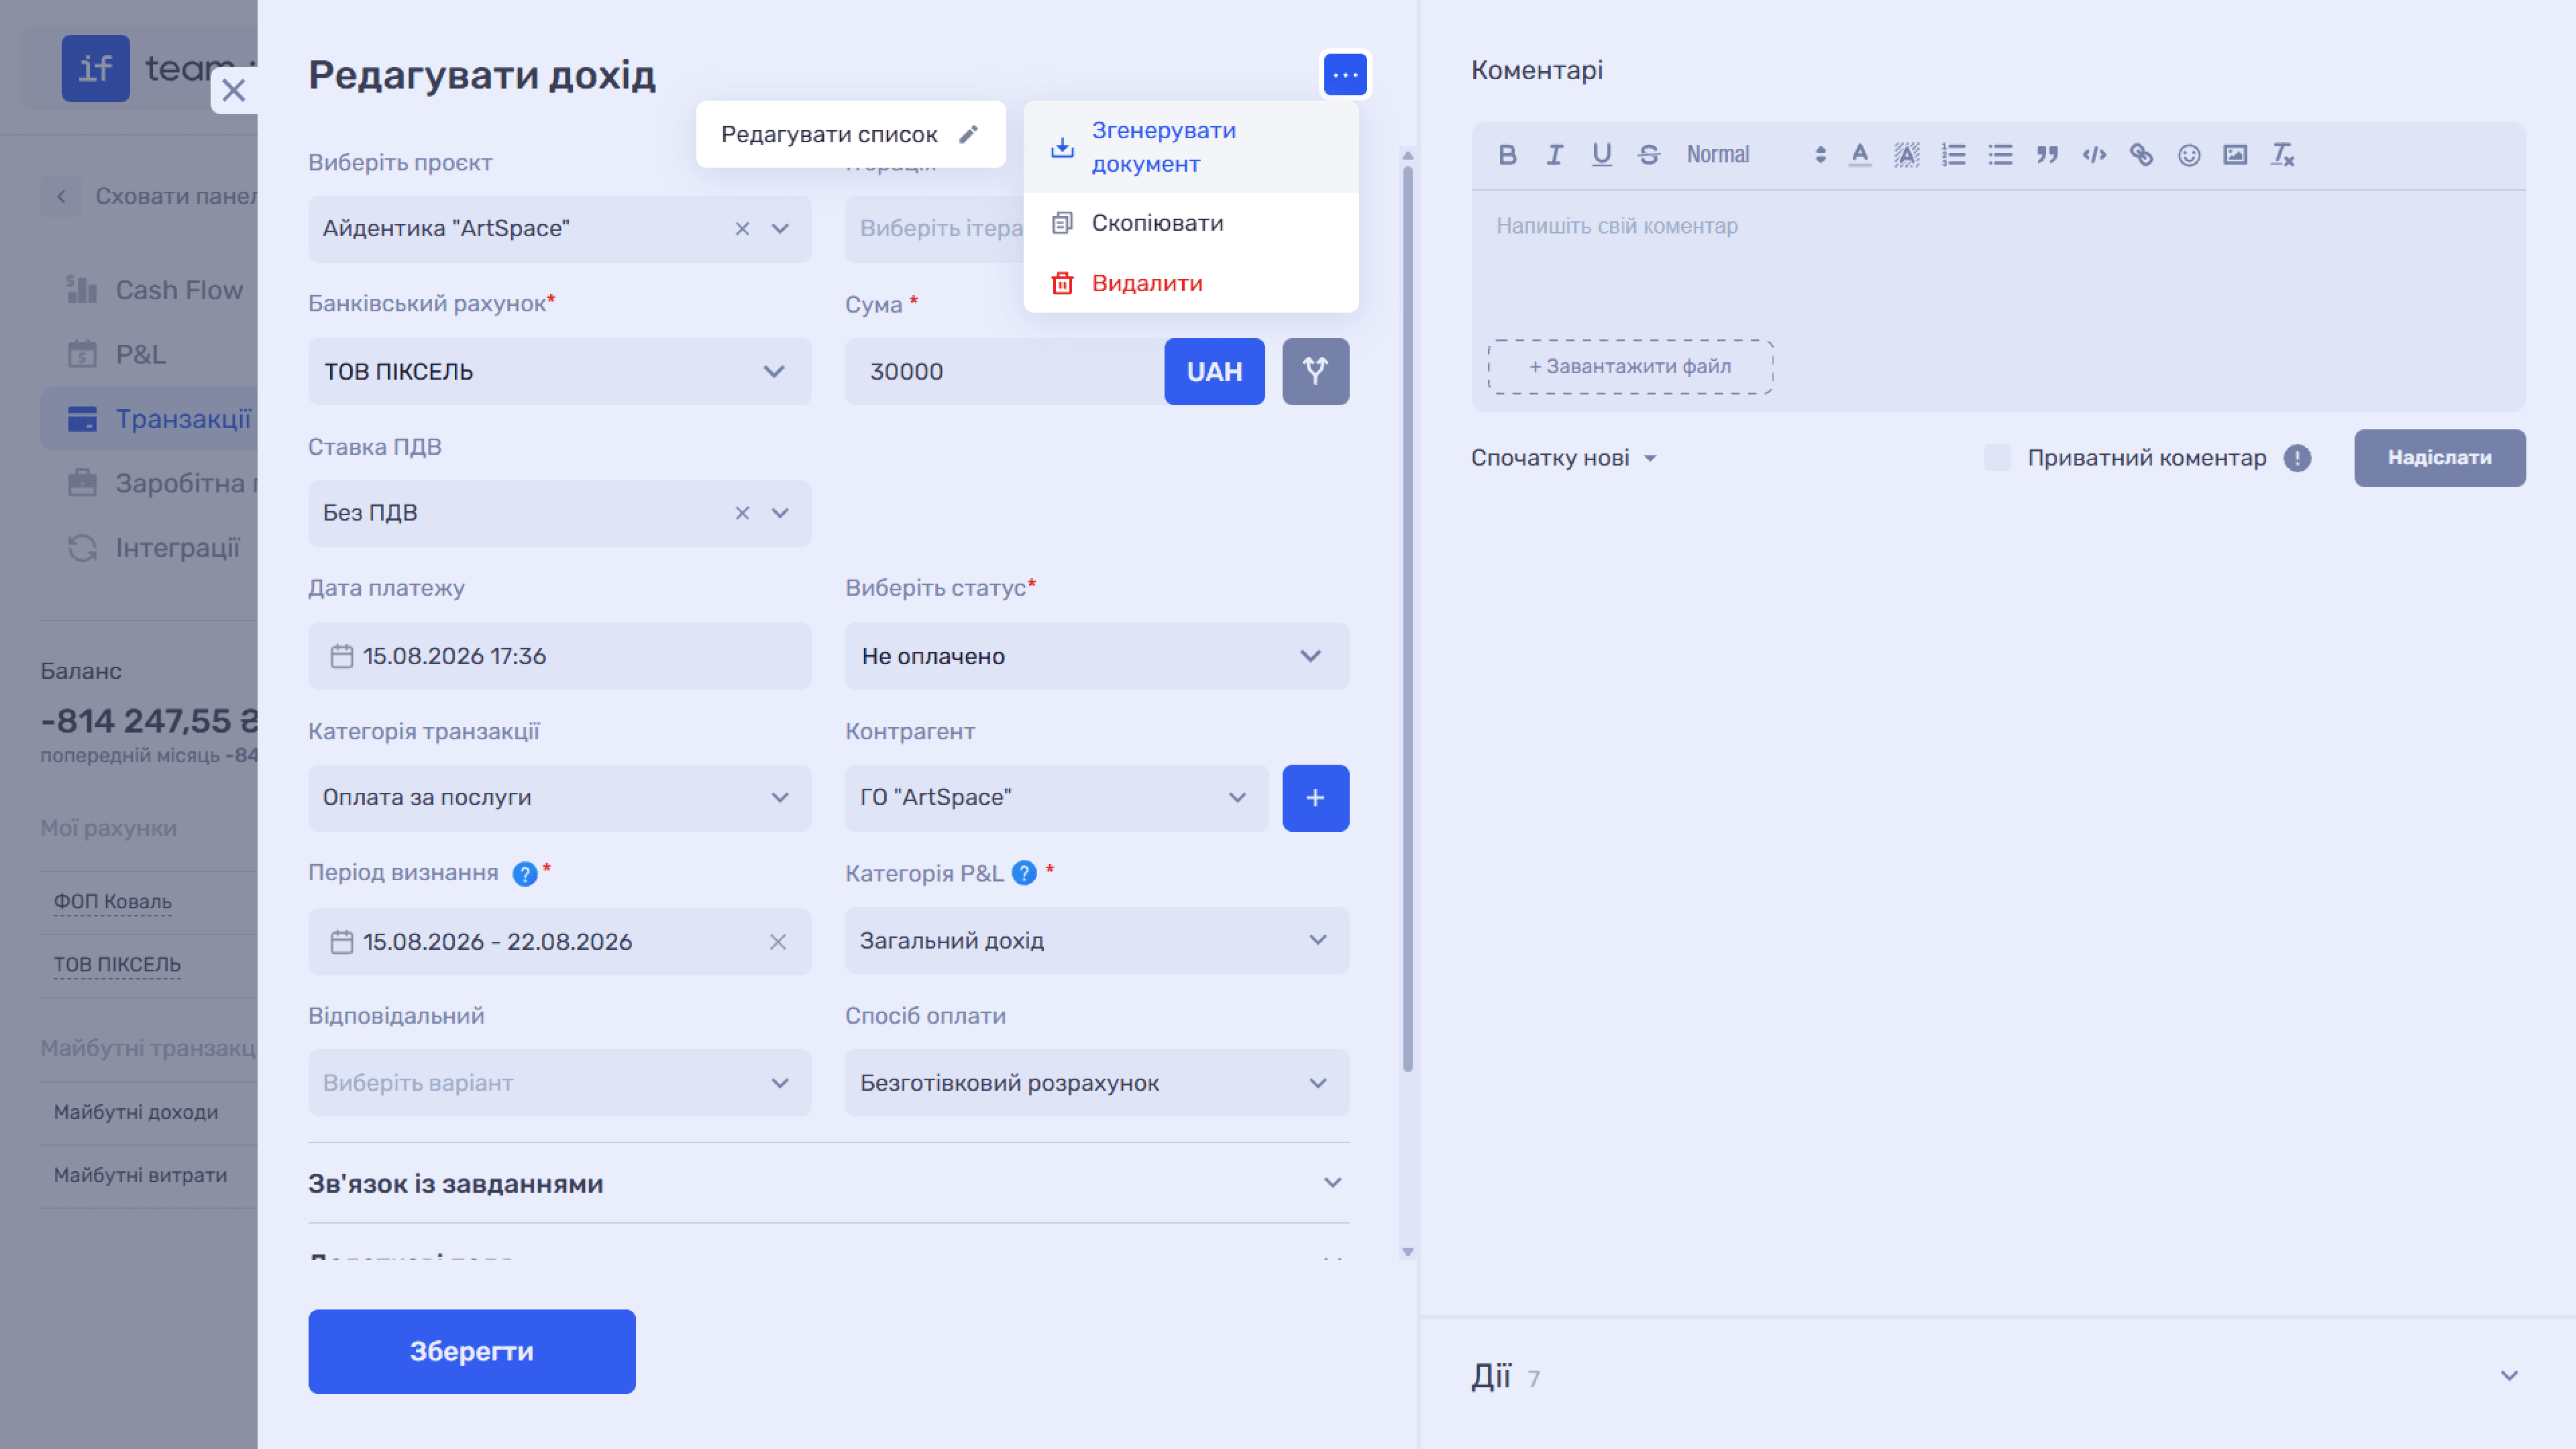The image size is (2576, 1449).
Task: Click the payment date field 15.08.2026 17:36
Action: point(559,656)
